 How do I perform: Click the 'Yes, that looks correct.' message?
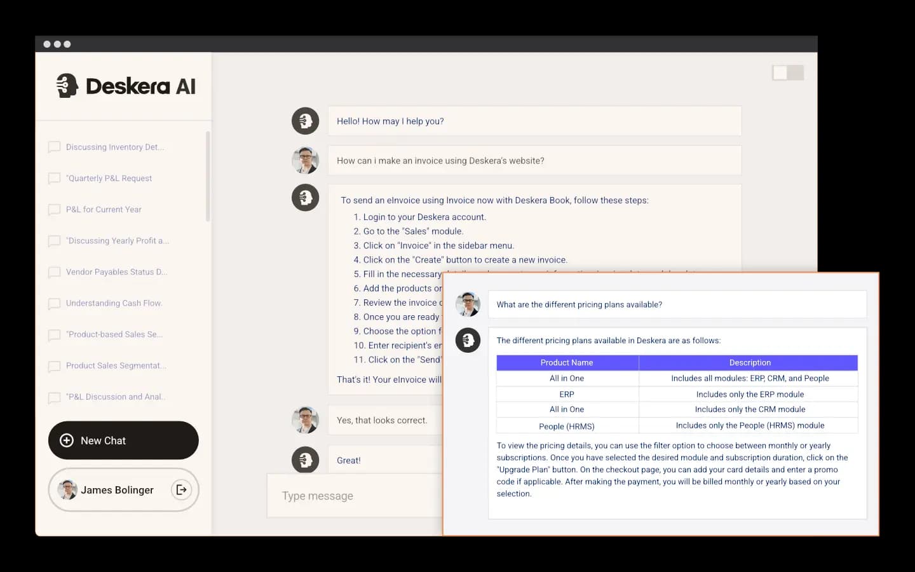click(386, 420)
